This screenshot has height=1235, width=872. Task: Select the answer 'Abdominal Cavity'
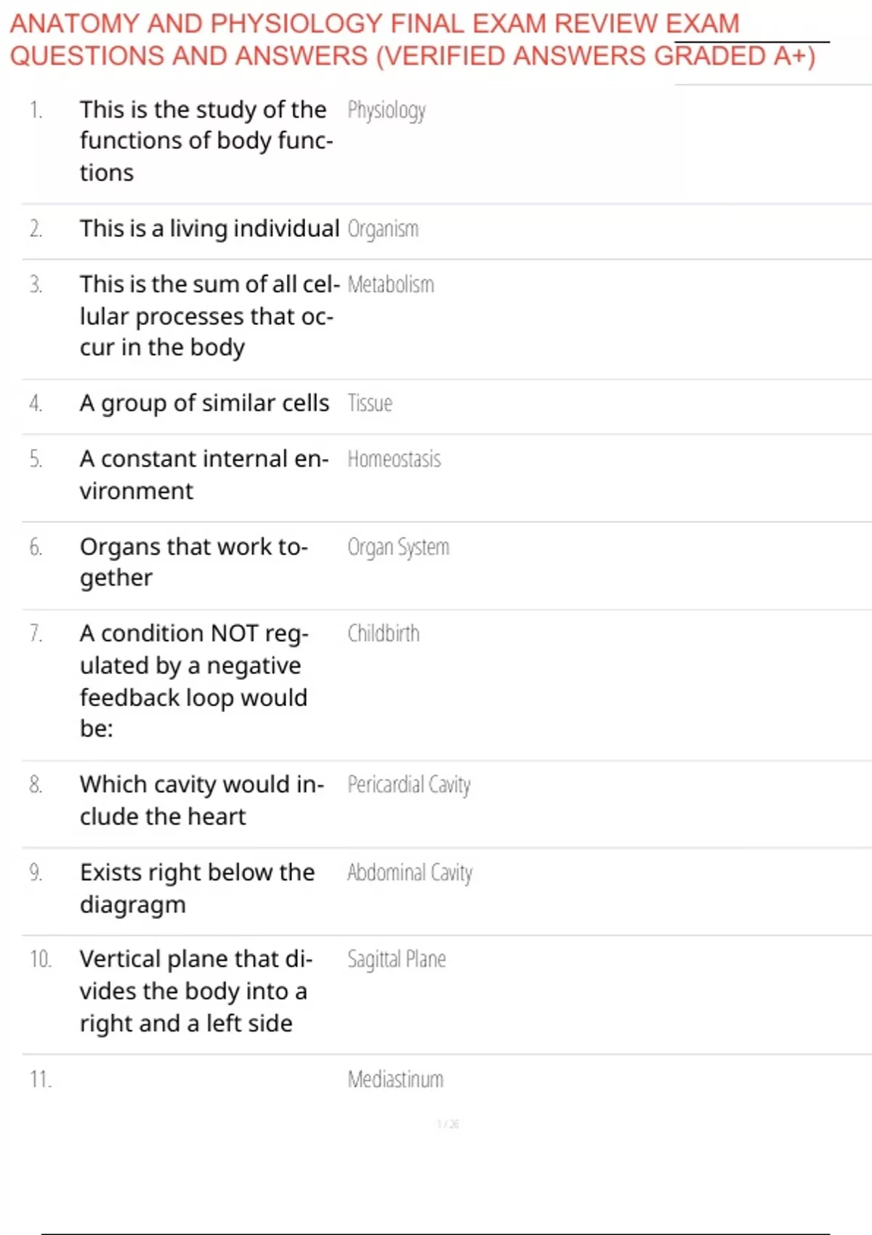tap(410, 872)
